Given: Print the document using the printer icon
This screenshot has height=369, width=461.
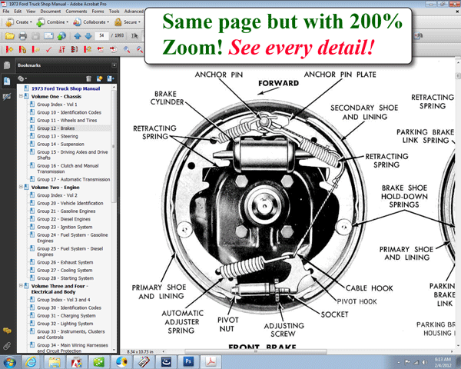Looking at the screenshot, I should tap(22, 36).
